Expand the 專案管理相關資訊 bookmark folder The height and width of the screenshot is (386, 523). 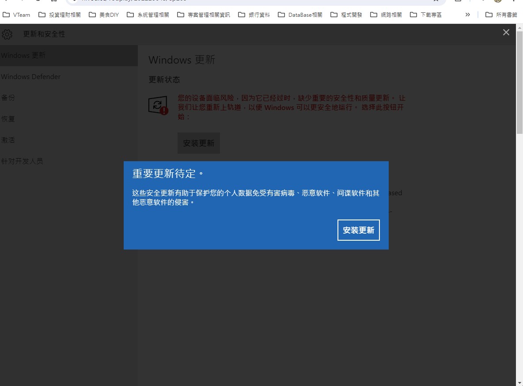[x=204, y=15]
